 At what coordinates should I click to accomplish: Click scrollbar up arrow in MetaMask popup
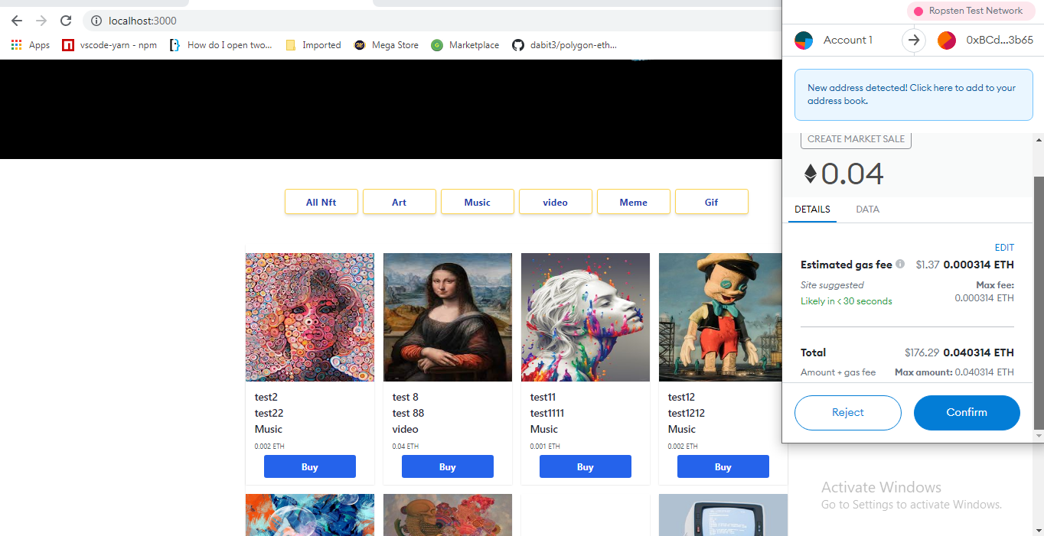[1039, 140]
